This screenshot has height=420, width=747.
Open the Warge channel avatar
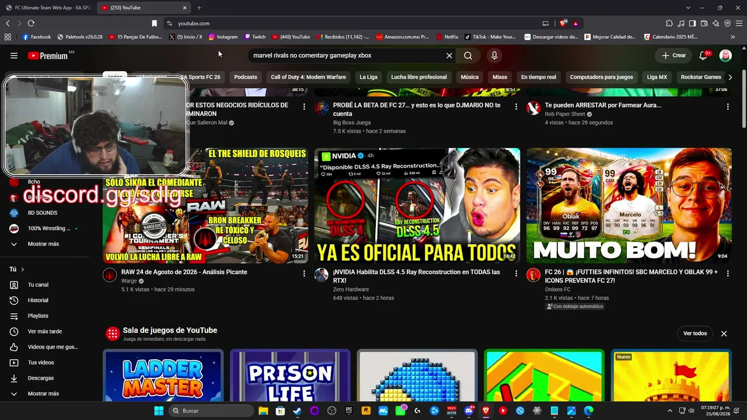coord(110,275)
